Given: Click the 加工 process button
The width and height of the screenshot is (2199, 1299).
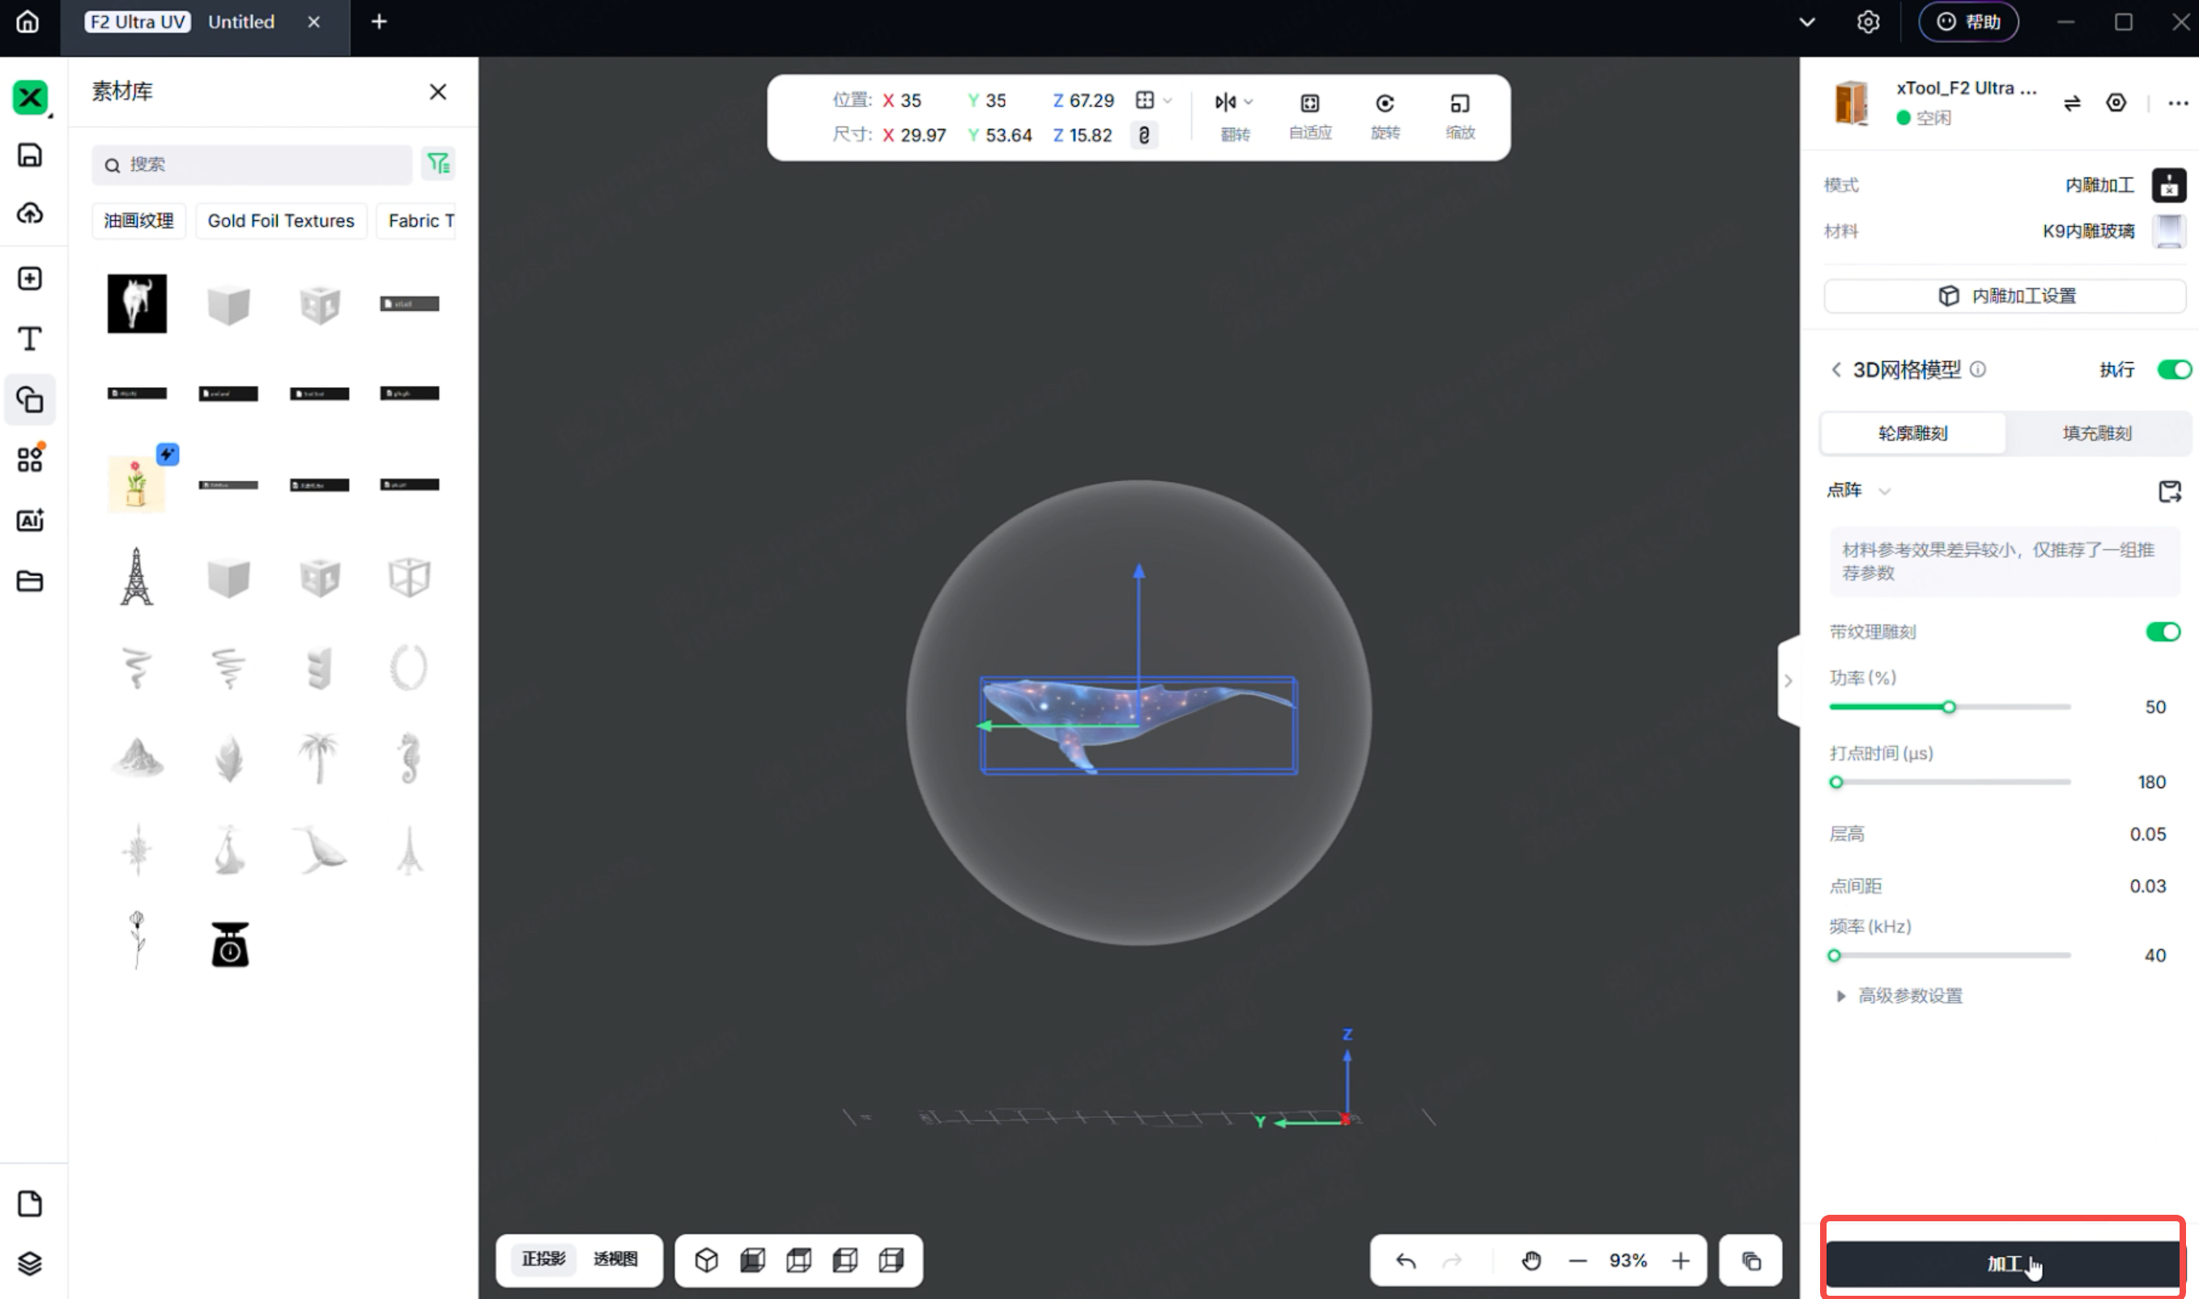Looking at the screenshot, I should click(2003, 1263).
